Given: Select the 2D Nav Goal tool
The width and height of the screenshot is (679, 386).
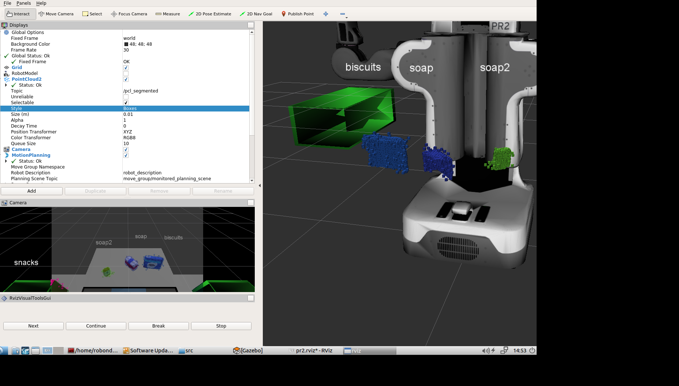Looking at the screenshot, I should 256,14.
